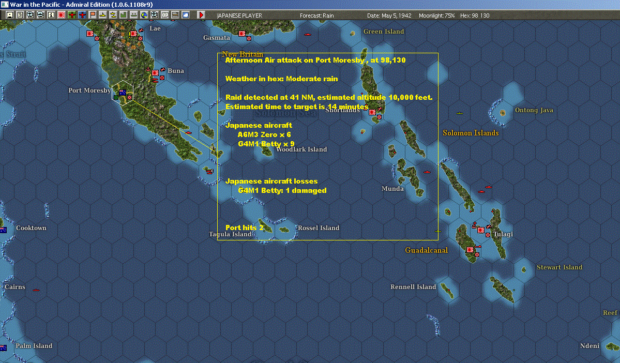Viewport: 620px width, 363px height.
Task: Click the green industry toolbar icon
Action: pos(124,15)
